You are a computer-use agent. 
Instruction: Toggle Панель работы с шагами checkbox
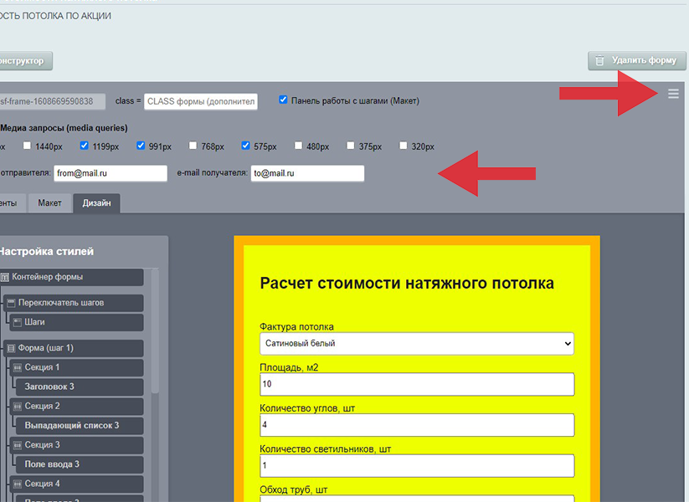[x=283, y=100]
